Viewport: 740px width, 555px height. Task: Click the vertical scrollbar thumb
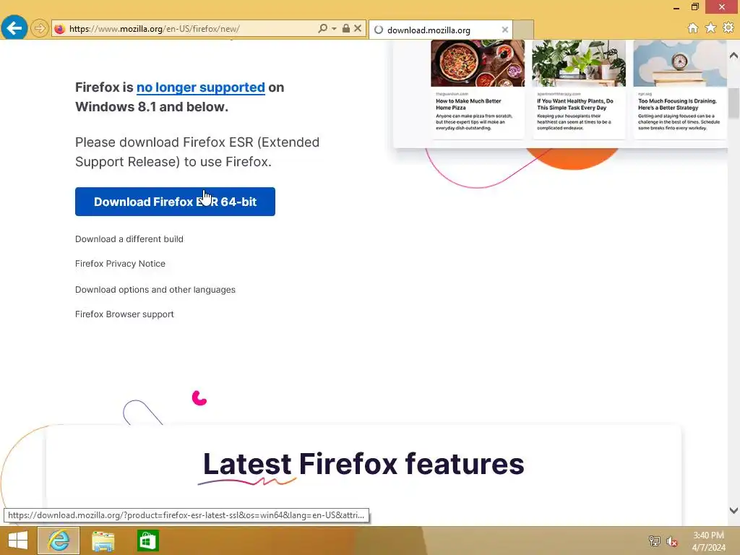point(733,103)
